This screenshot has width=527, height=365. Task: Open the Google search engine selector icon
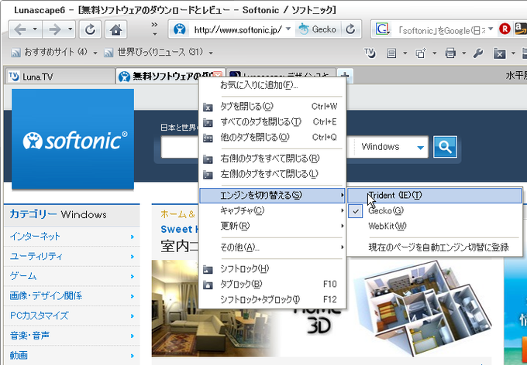(x=383, y=29)
